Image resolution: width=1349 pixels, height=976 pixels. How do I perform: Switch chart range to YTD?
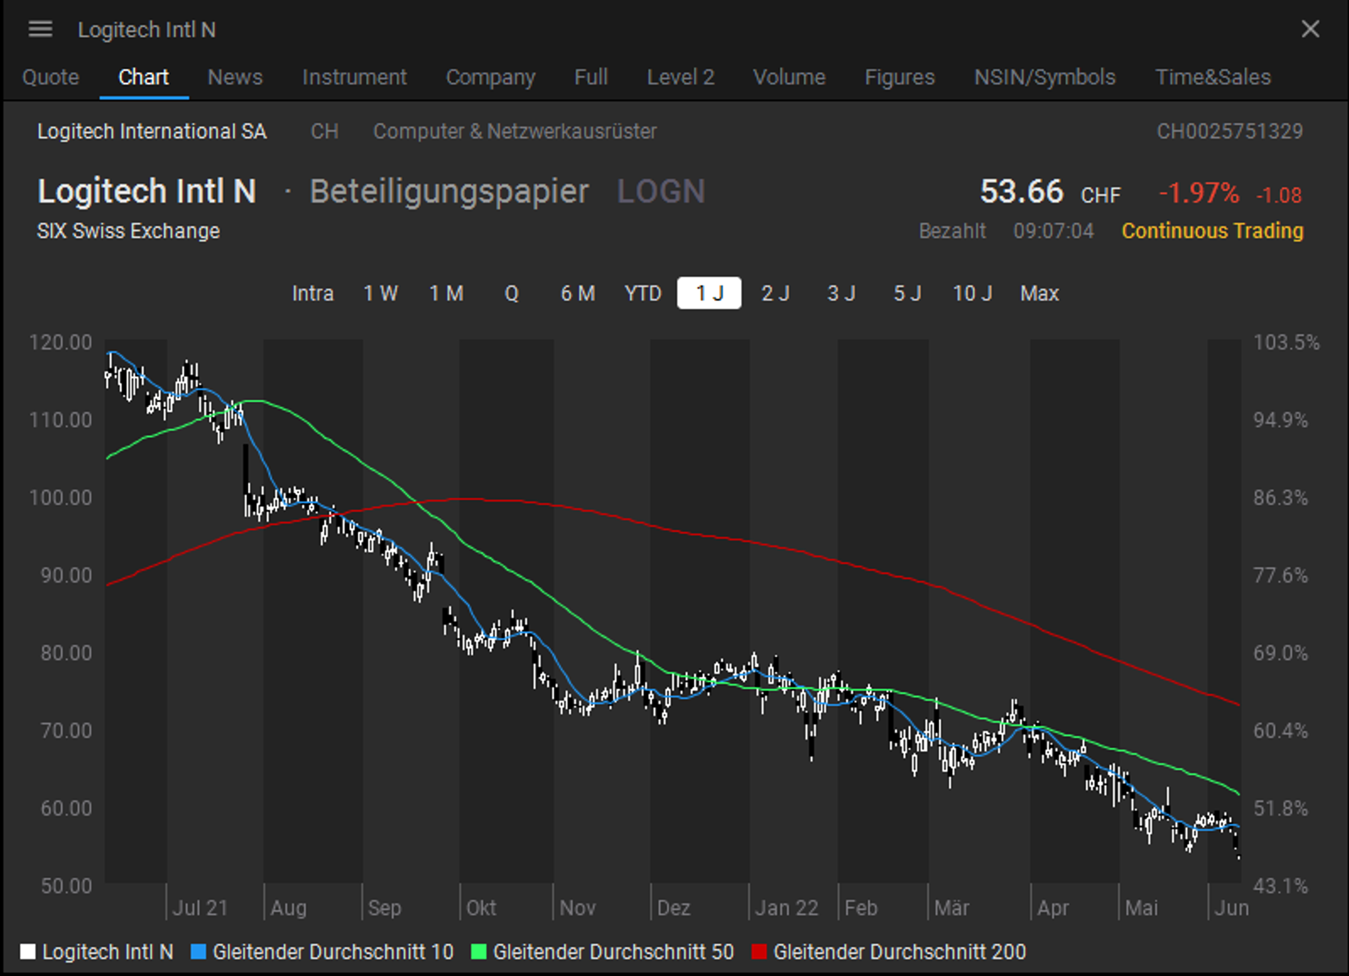(643, 293)
